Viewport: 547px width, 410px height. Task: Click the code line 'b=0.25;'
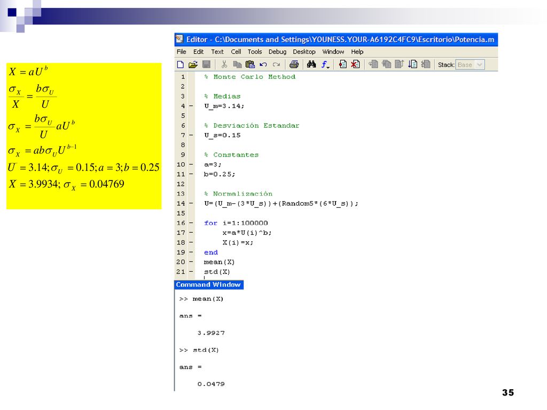220,175
